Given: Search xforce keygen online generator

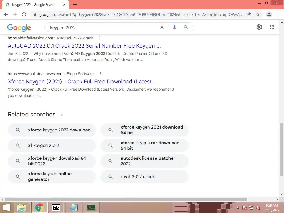Looking at the screenshot, I should coord(52,177).
